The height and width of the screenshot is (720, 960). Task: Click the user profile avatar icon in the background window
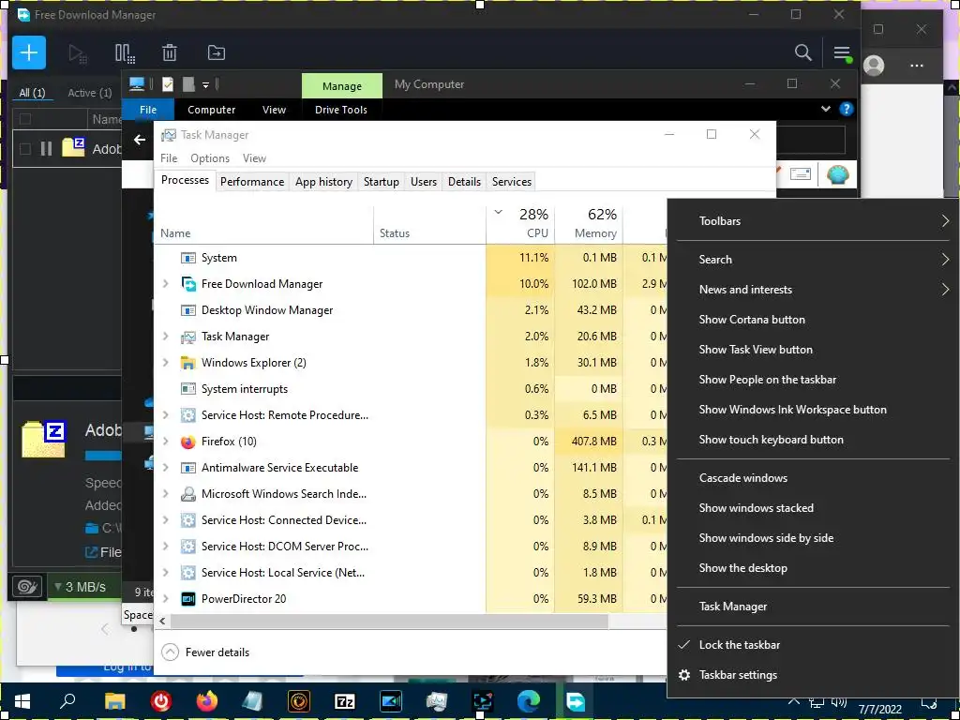pyautogui.click(x=874, y=66)
